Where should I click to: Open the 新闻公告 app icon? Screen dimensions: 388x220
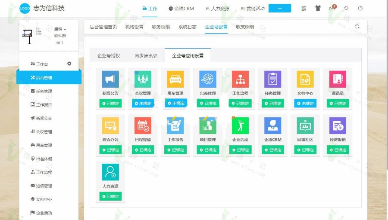[110, 79]
